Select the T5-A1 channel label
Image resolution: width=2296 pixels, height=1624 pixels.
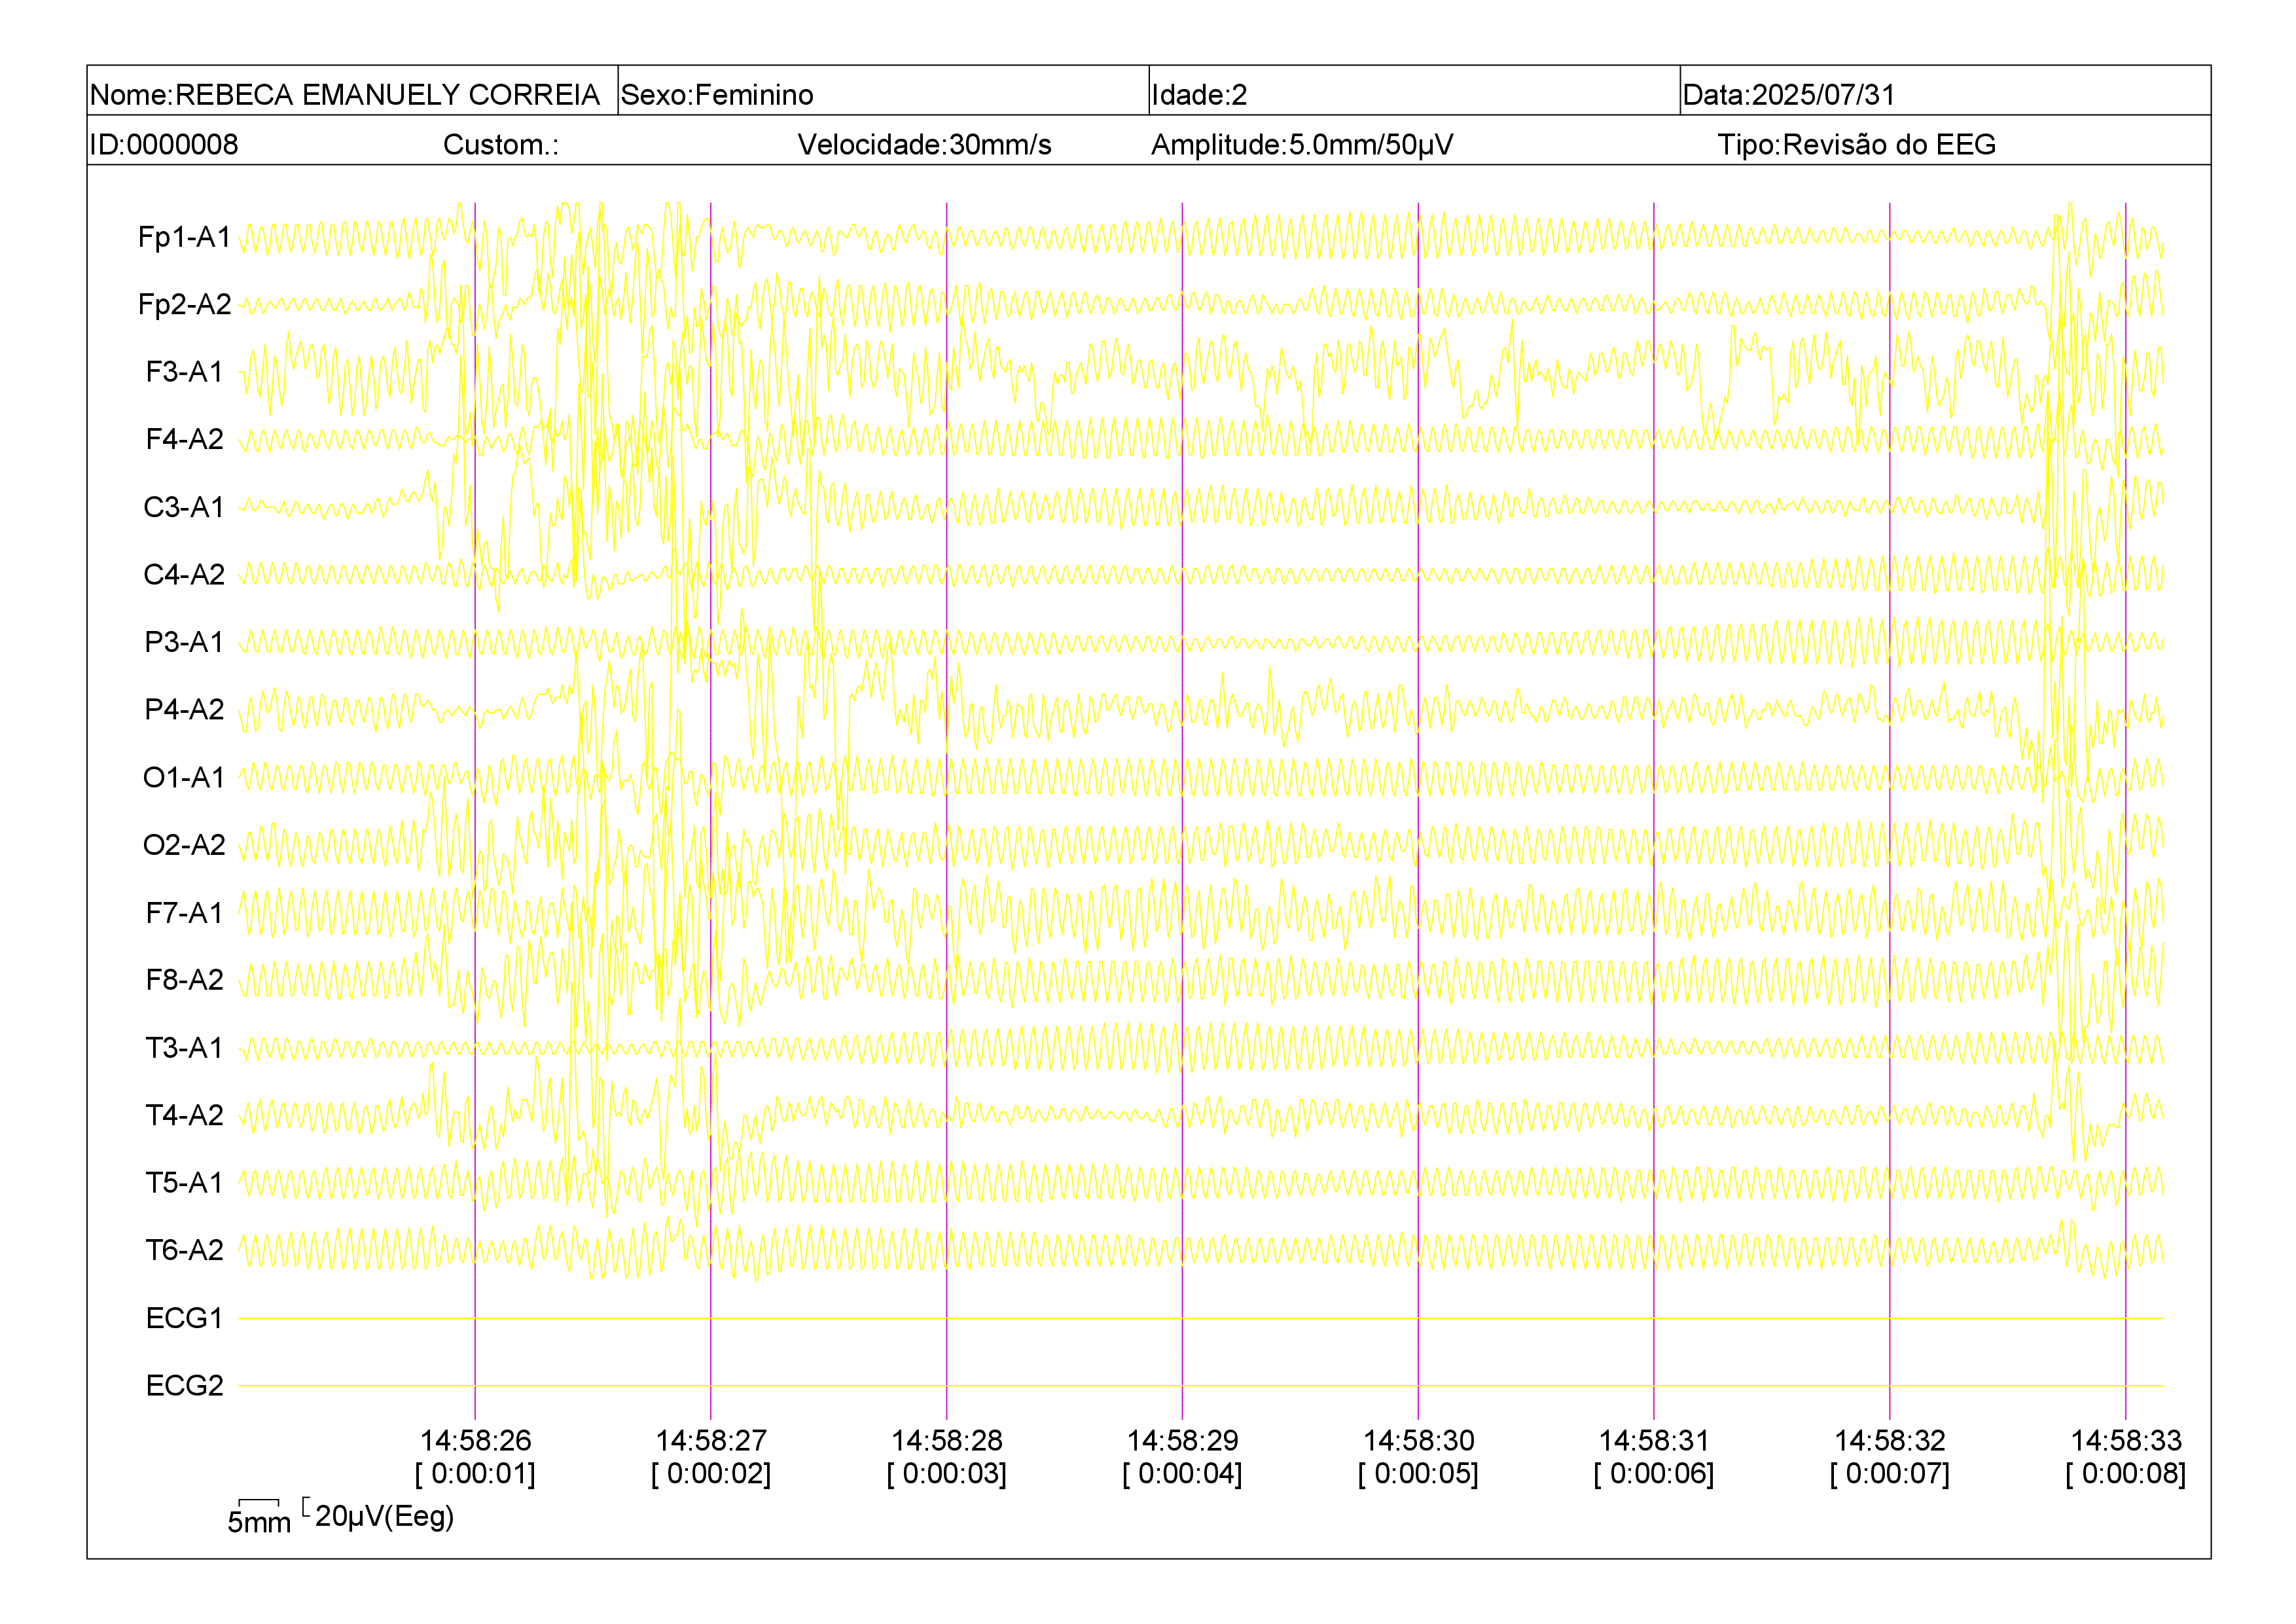pos(184,1183)
